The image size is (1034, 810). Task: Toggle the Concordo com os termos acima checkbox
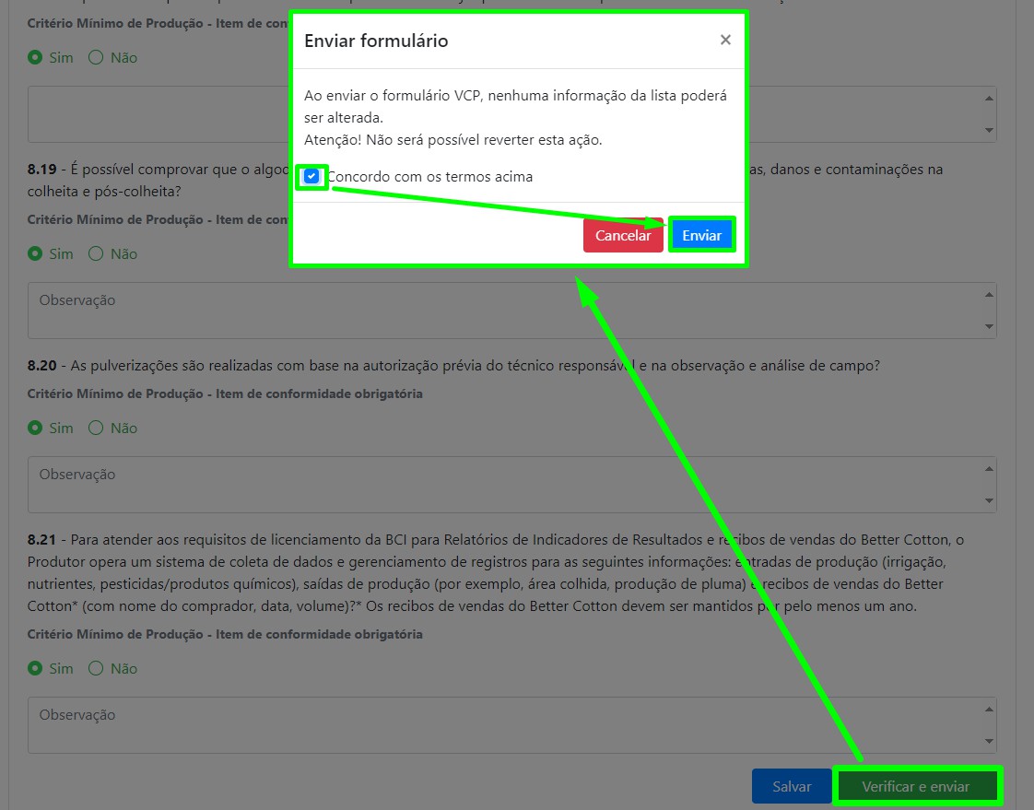311,176
